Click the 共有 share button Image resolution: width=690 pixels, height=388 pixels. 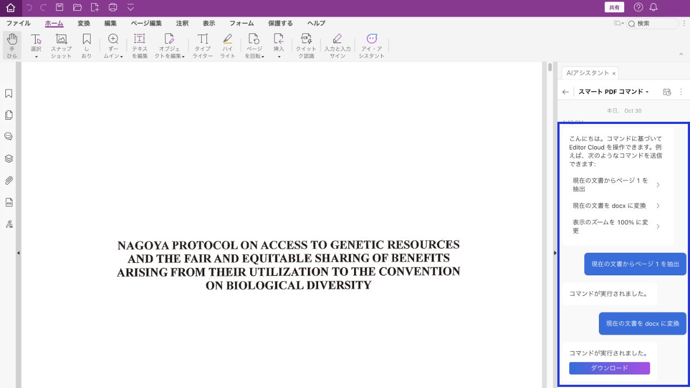(614, 8)
